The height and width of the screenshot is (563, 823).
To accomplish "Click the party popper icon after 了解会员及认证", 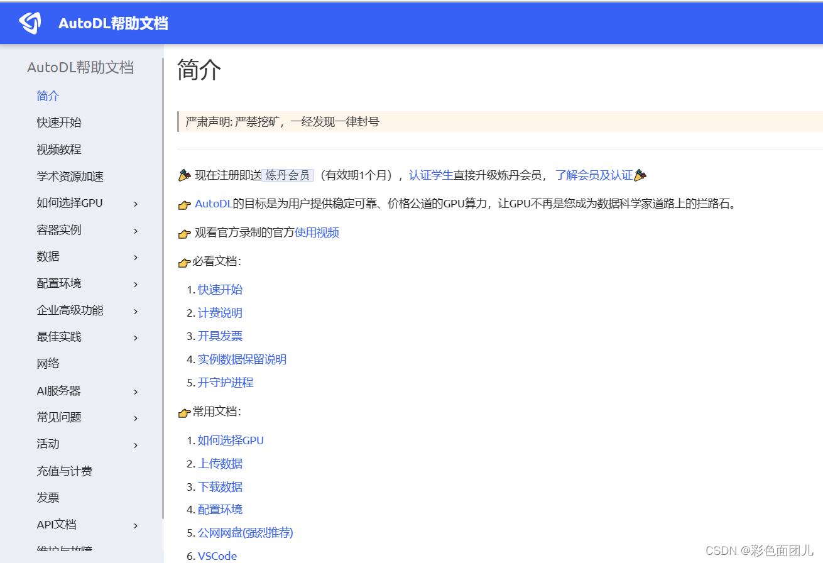I will (x=640, y=175).
